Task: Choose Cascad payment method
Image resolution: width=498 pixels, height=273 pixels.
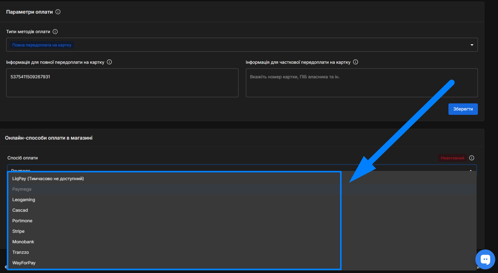Action: coord(20,210)
